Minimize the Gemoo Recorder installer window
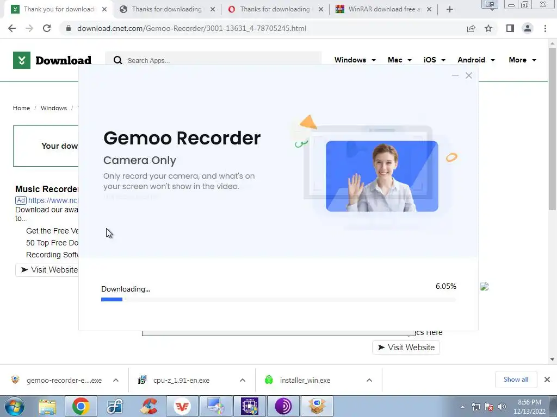 click(455, 75)
